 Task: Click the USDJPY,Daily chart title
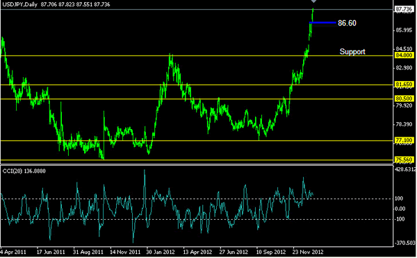coord(19,5)
